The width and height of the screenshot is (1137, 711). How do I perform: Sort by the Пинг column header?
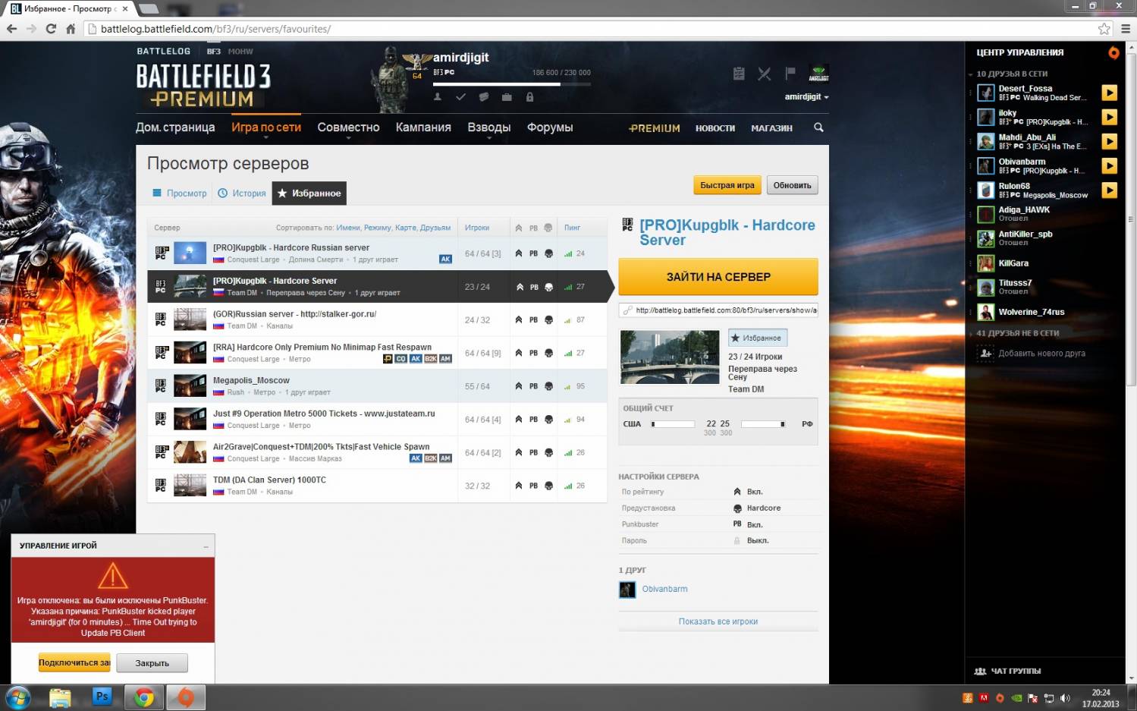572,228
